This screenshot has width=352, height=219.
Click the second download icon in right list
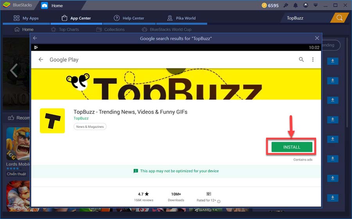pyautogui.click(x=333, y=80)
